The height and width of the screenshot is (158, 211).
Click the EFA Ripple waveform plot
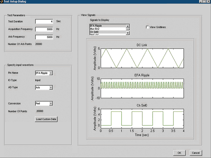[x=142, y=88]
